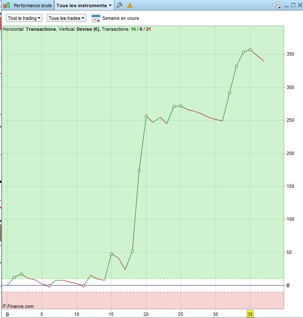The height and width of the screenshot is (318, 303).
Task: Click the red losing transactions count 21
Action: 149,29
